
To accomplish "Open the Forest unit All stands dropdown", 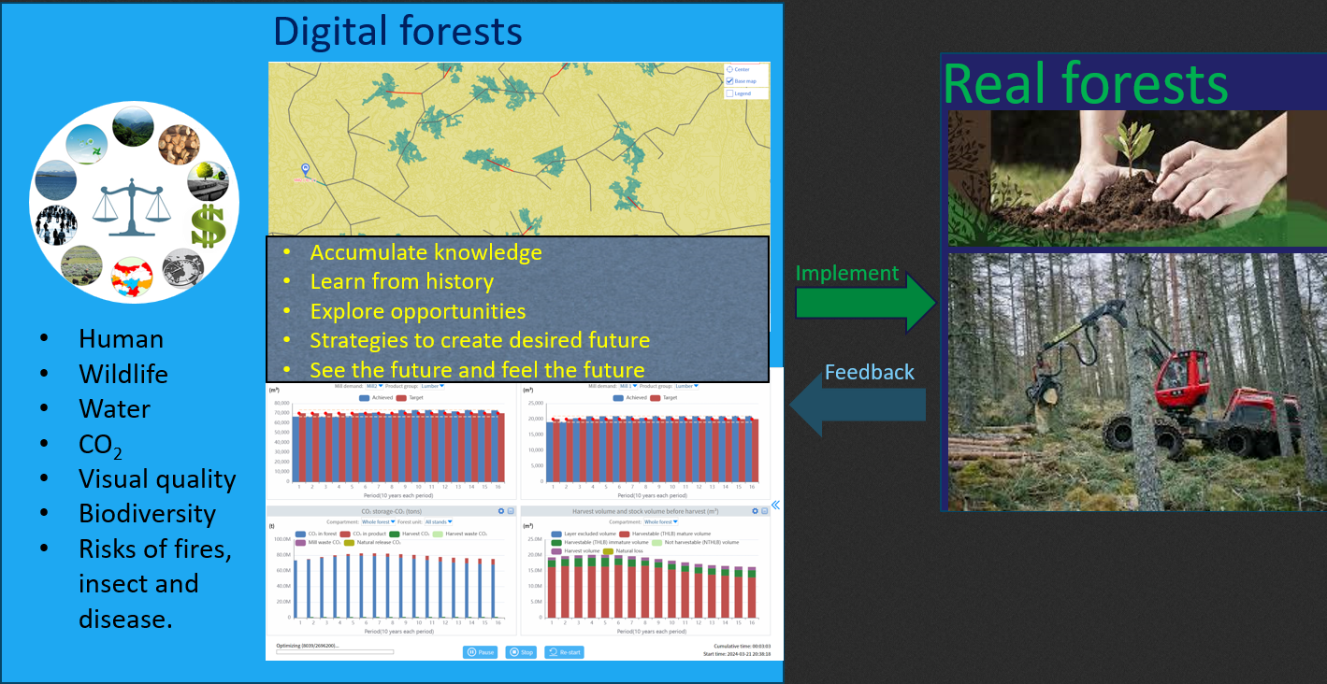I will (438, 521).
